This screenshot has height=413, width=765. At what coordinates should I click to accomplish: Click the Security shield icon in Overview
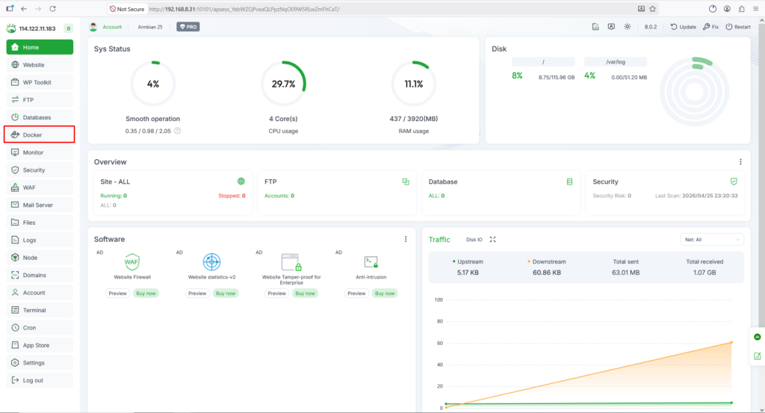pyautogui.click(x=734, y=181)
